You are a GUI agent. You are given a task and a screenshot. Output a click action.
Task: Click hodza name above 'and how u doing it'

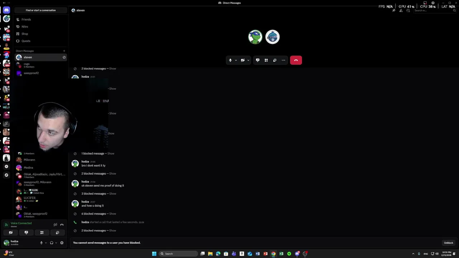click(85, 202)
